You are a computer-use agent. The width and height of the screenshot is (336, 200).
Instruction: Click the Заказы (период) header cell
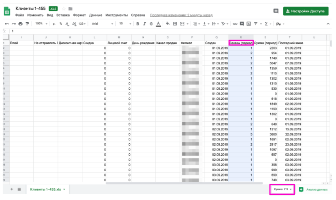pyautogui.click(x=241, y=43)
